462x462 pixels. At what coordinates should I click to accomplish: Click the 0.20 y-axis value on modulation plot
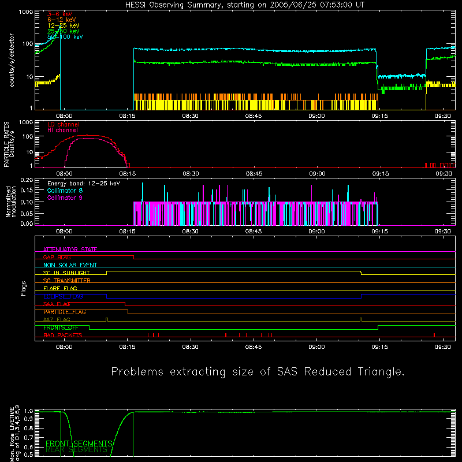pos(27,180)
